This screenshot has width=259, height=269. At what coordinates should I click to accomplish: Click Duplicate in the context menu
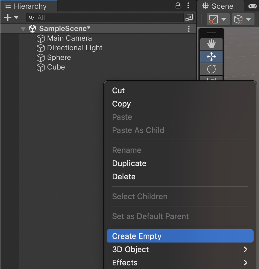point(129,163)
